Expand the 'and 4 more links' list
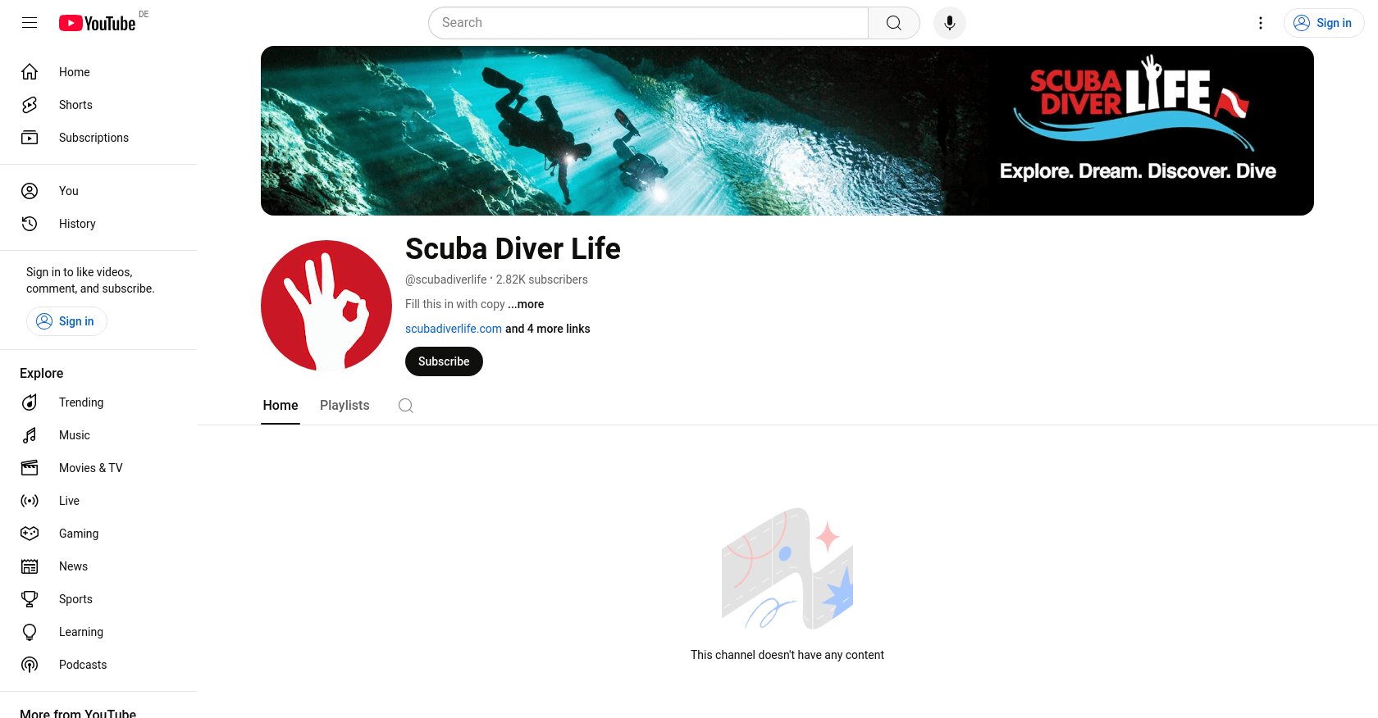 pyautogui.click(x=547, y=329)
